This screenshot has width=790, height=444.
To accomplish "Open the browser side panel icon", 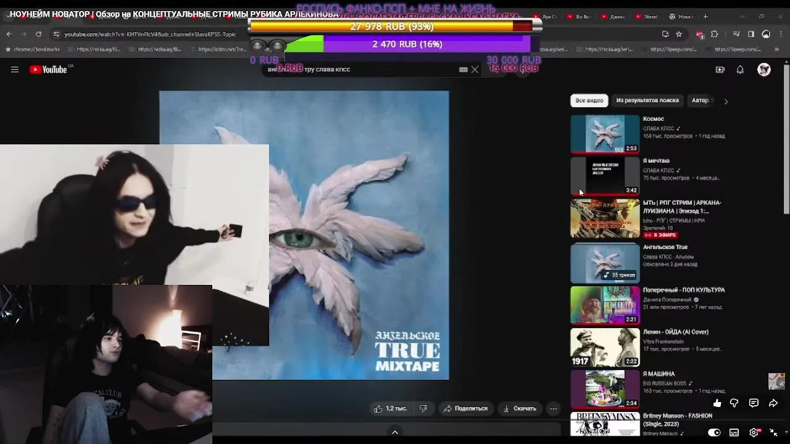I will [x=751, y=34].
